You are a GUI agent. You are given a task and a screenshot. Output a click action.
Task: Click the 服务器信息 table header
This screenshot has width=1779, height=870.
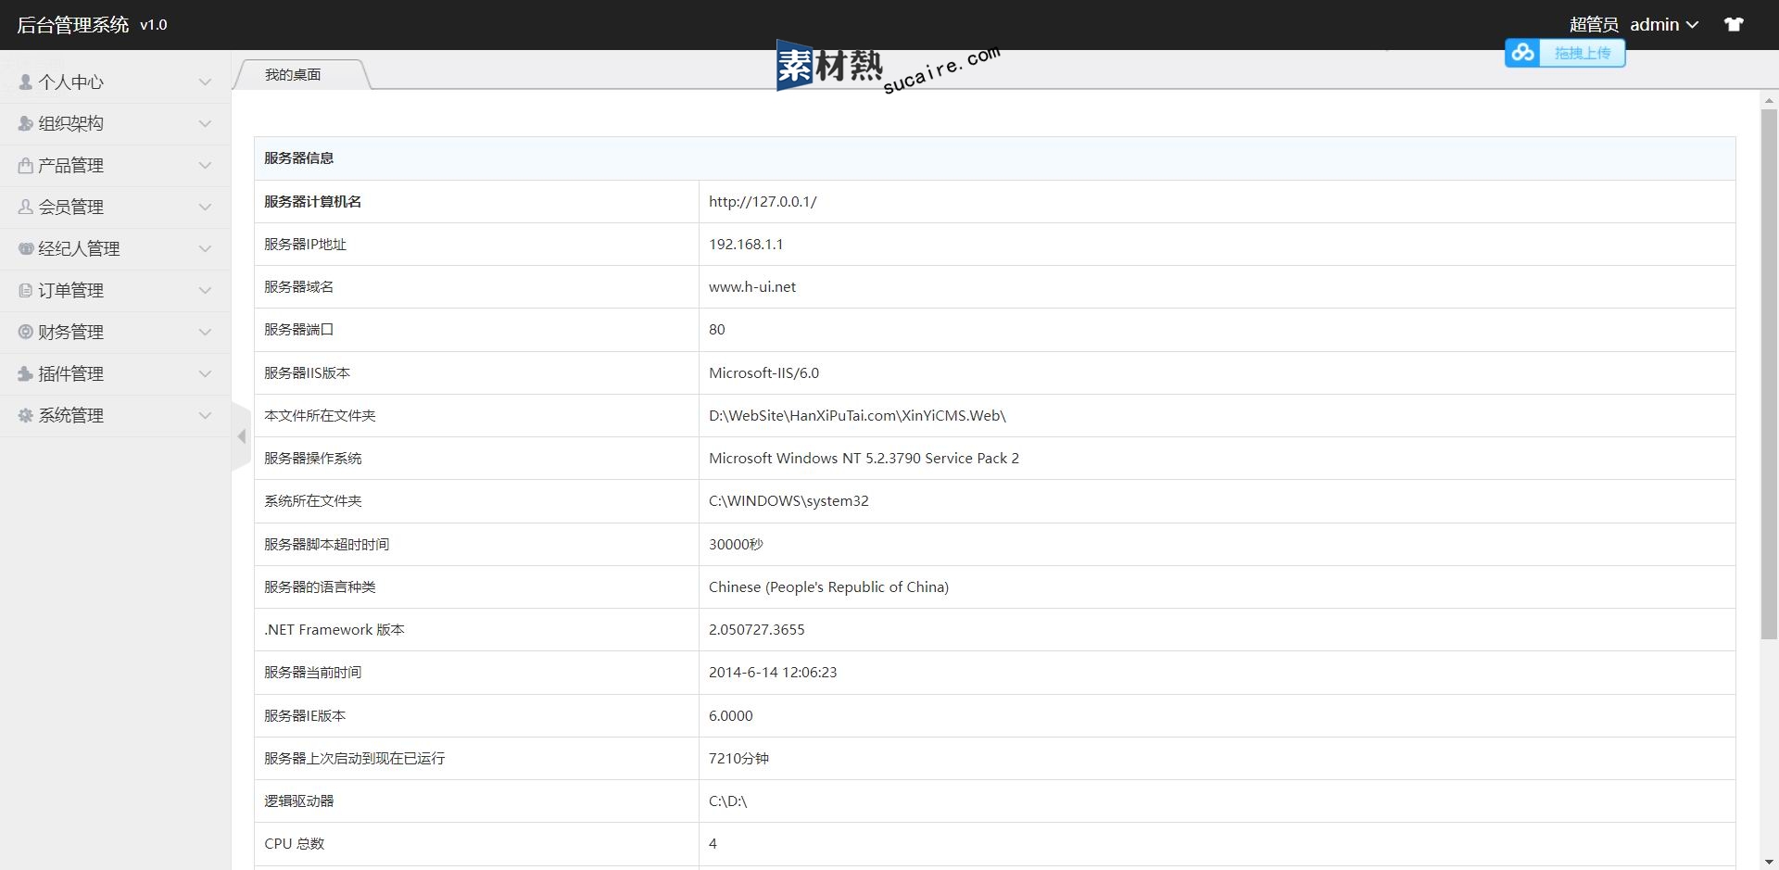tap(994, 158)
